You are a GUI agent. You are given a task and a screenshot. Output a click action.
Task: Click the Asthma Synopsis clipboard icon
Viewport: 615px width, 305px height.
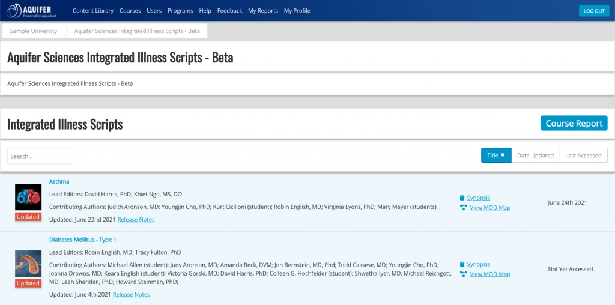click(x=462, y=198)
